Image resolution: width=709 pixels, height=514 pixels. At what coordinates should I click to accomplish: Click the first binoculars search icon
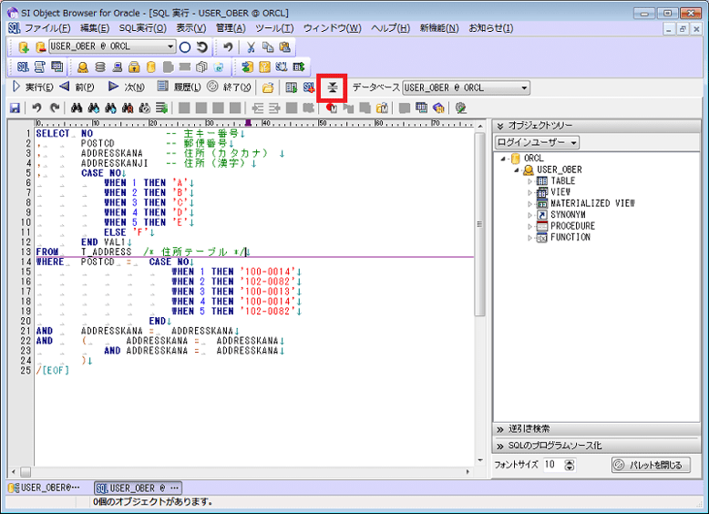77,108
